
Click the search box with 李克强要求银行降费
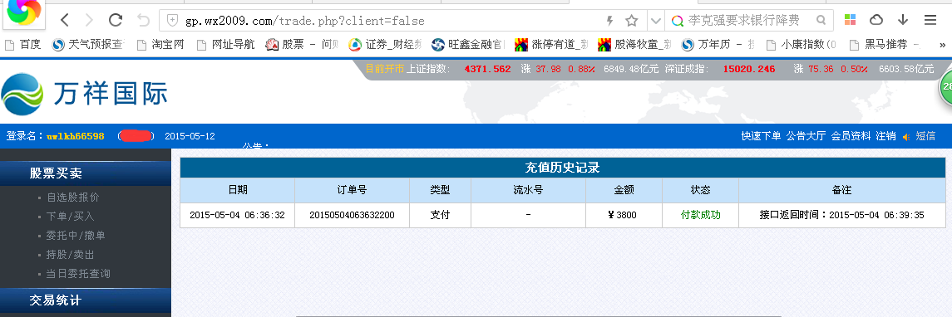744,21
